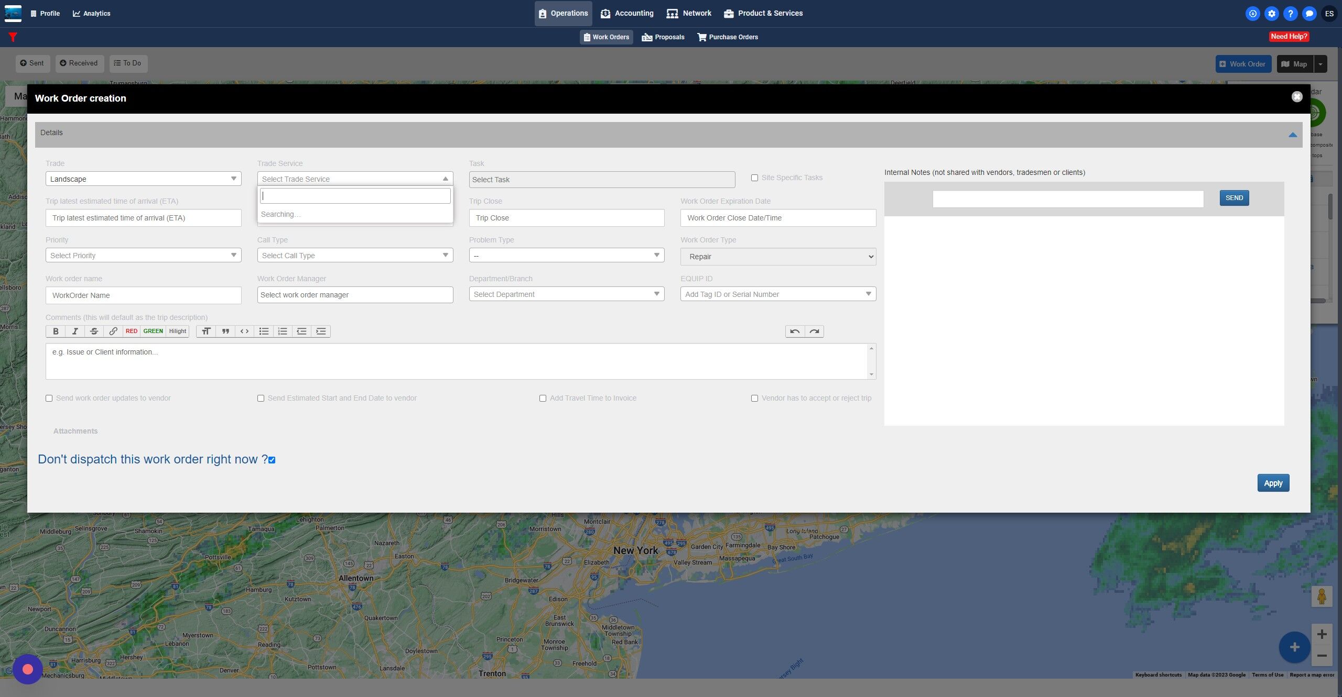Open the chat messages icon in header
Screen dimensions: 1342x697
(x=1309, y=14)
